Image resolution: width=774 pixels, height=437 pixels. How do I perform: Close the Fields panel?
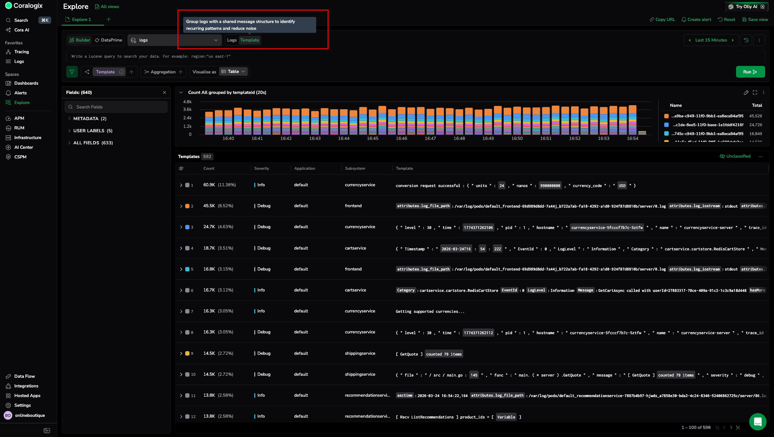click(165, 93)
